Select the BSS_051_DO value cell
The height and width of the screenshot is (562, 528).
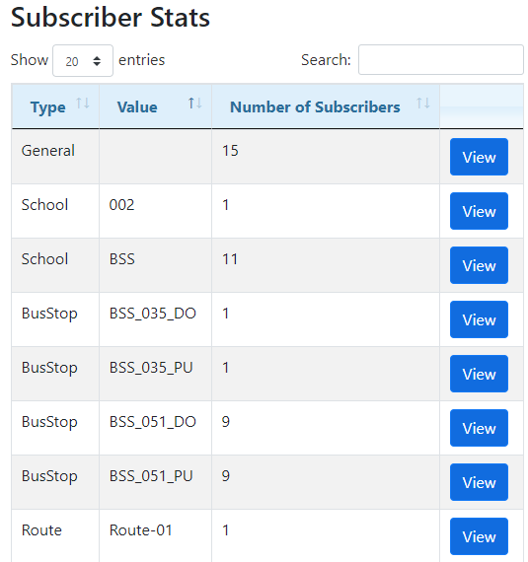[155, 428]
